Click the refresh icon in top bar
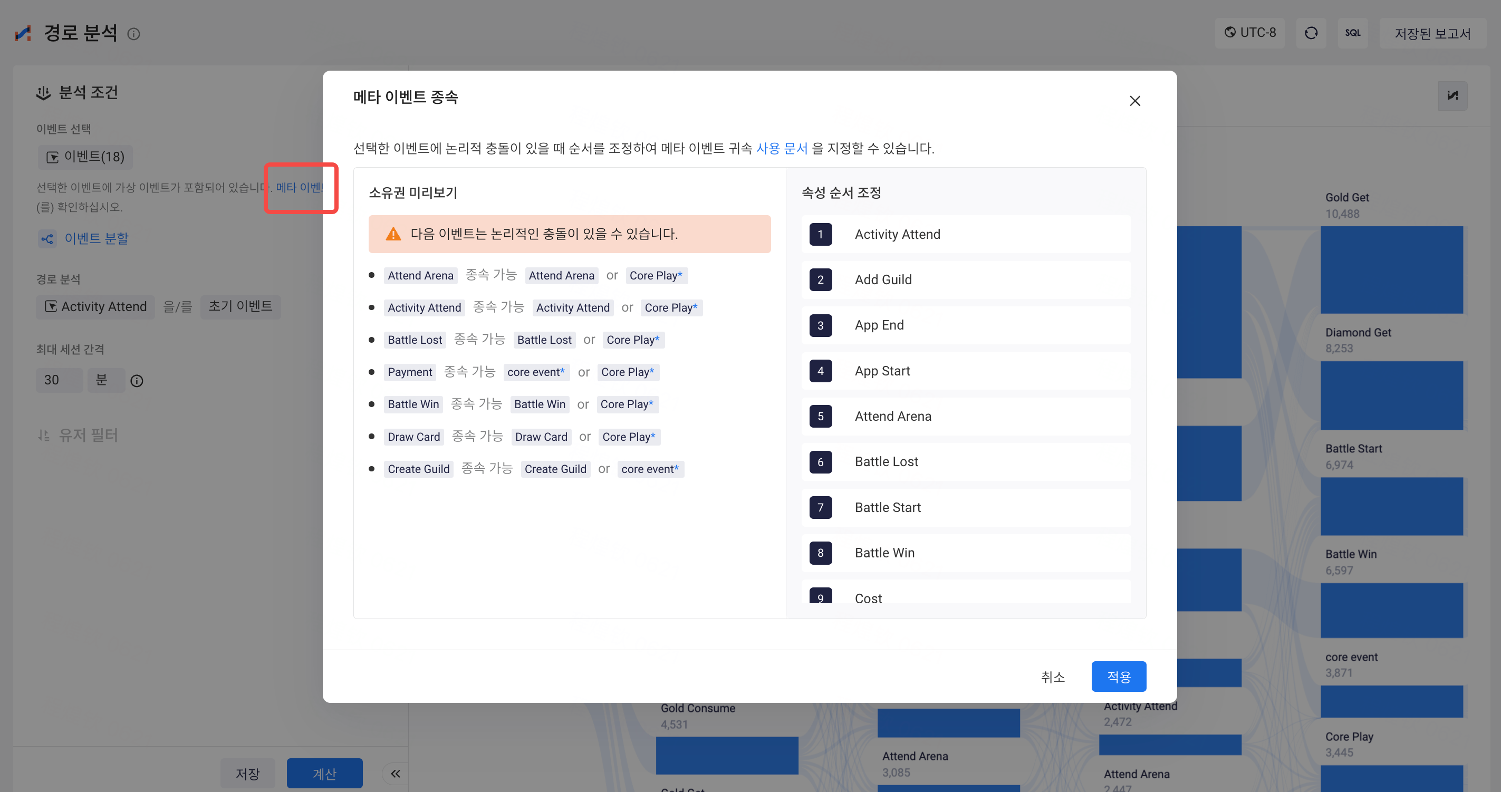Image resolution: width=1501 pixels, height=792 pixels. pos(1311,33)
